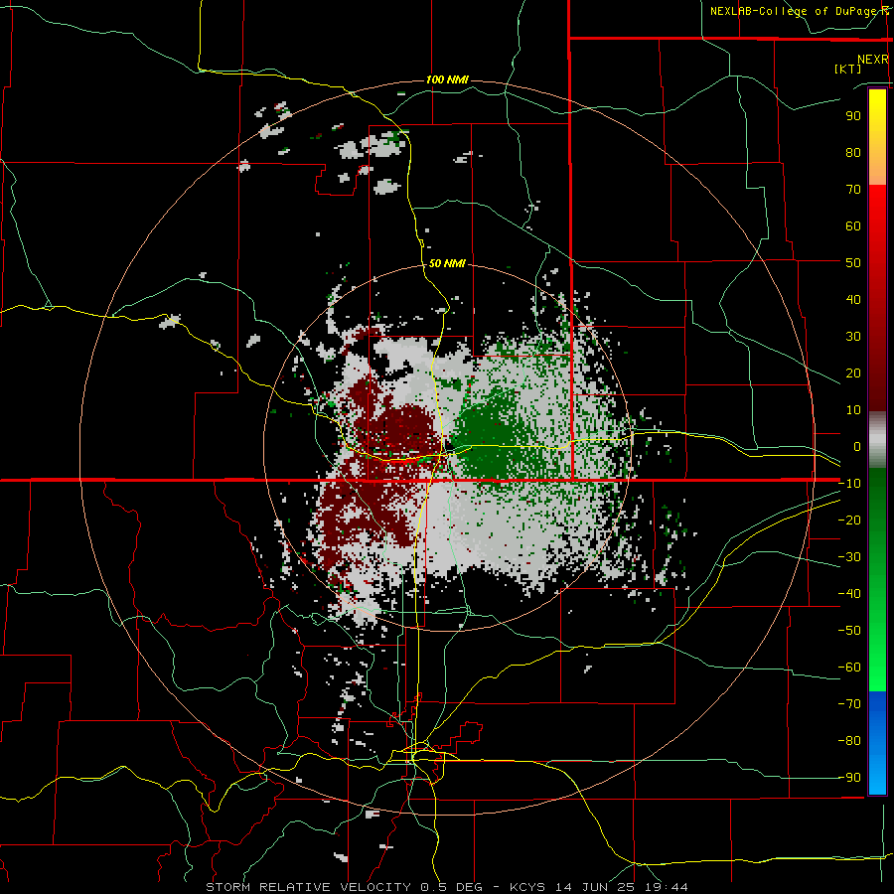Click the "STORM RELATIVE VELOCITY" caption text

coord(308,887)
